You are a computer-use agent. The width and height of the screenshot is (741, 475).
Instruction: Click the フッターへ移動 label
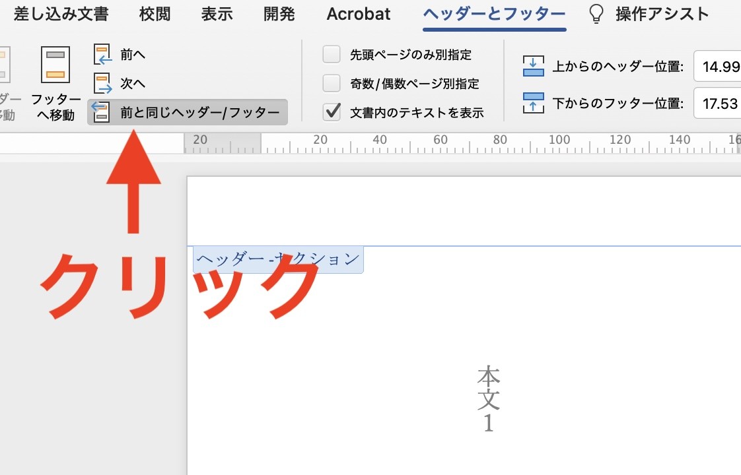click(55, 107)
